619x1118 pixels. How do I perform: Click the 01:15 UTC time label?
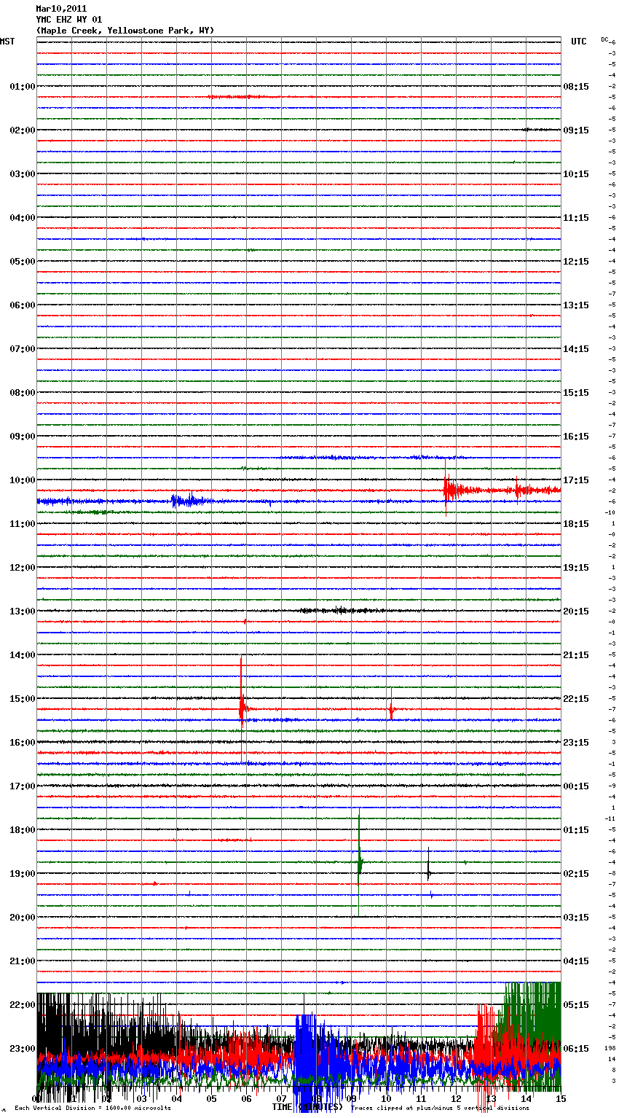576,830
